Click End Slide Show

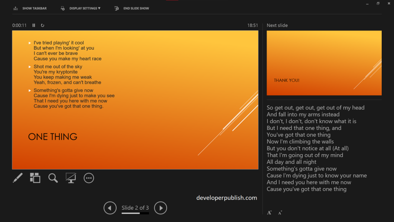coord(132,8)
